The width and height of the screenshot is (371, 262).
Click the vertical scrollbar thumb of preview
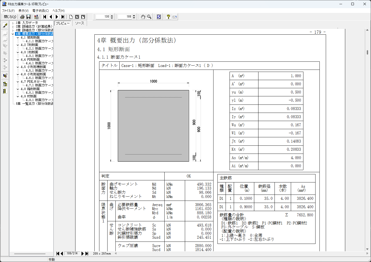367,52
